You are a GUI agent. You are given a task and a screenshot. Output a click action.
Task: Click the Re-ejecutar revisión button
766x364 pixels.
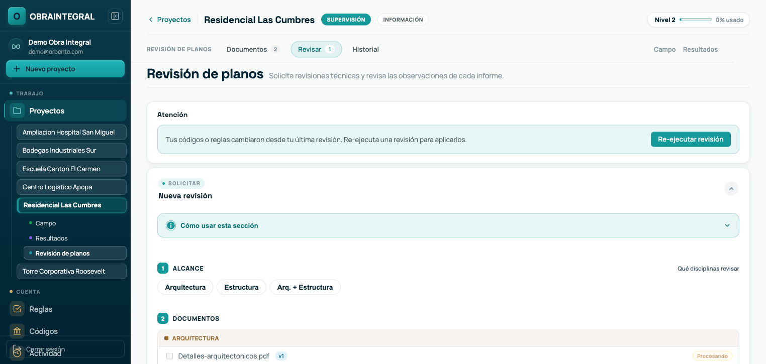691,139
